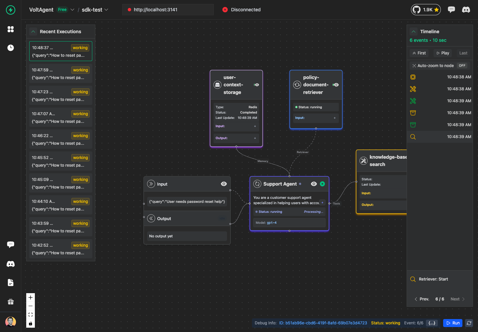478x332 pixels.
Task: Toggle eye on user-context-storage node
Action: click(x=256, y=85)
